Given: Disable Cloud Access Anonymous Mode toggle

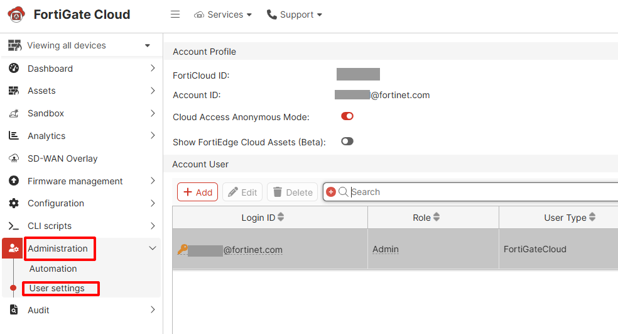Looking at the screenshot, I should coord(347,116).
